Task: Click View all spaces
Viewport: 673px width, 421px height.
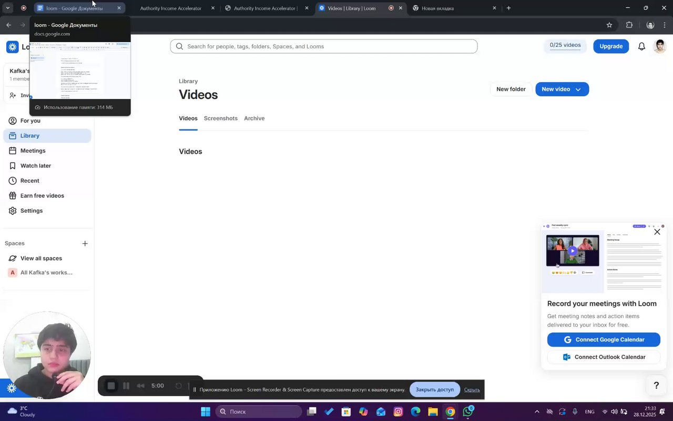Action: point(47,258)
